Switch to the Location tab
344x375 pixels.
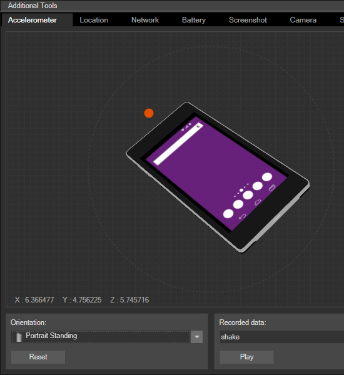click(94, 20)
